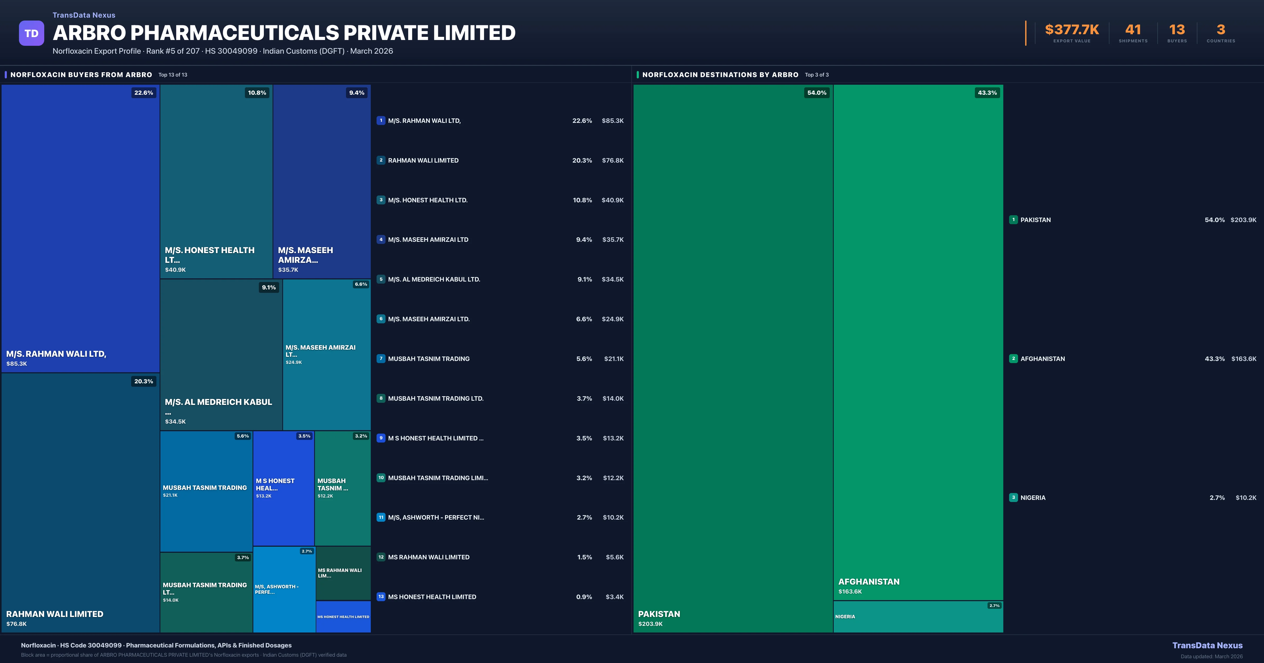Click the M/S. AL MEDREICH KABUL treemap block

point(221,355)
